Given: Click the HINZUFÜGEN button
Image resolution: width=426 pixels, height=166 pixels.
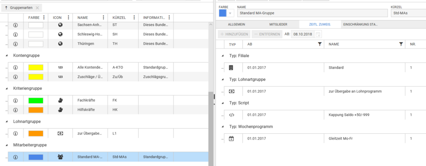Looking at the screenshot, I should [234, 34].
